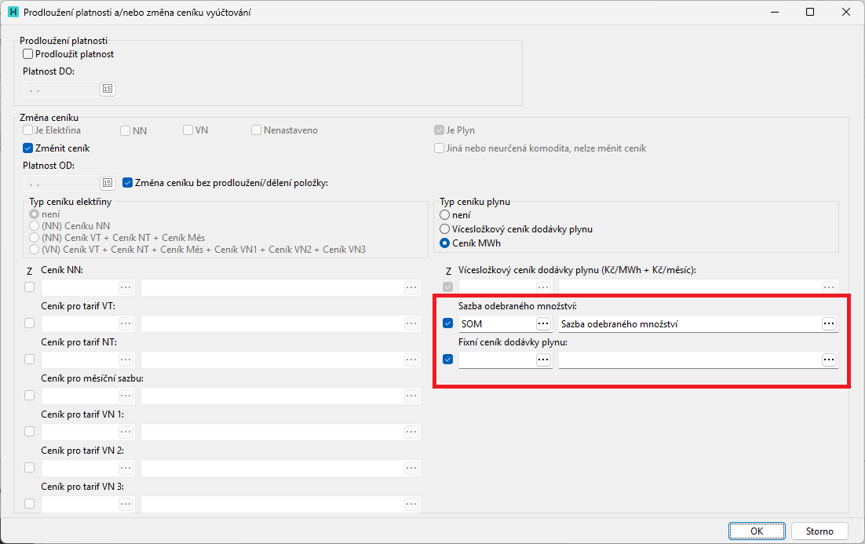Enable the Prodloužit platnost checkbox
Screen dimensions: 865x544
point(28,54)
